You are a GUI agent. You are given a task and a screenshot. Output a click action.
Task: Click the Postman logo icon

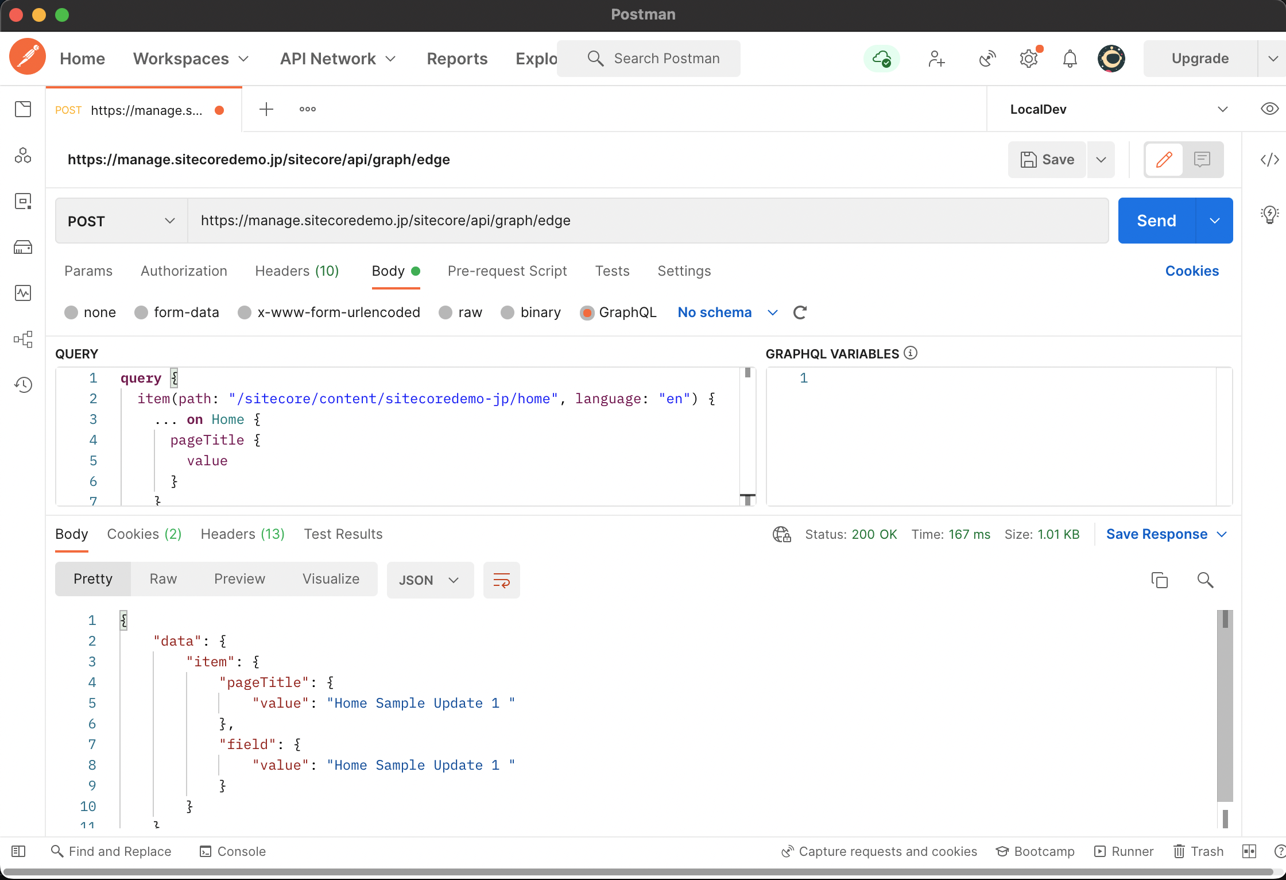point(28,57)
